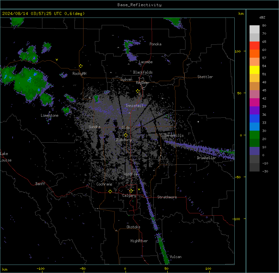Select the Blackfalds city label

coord(143,72)
